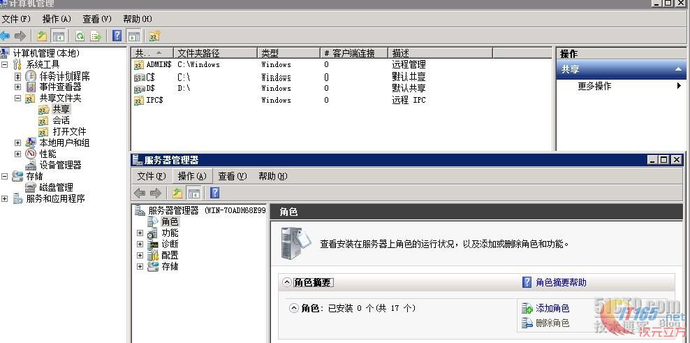Image resolution: width=690 pixels, height=343 pixels.
Task: Expand the 性能 tree node
Action: click(17, 154)
